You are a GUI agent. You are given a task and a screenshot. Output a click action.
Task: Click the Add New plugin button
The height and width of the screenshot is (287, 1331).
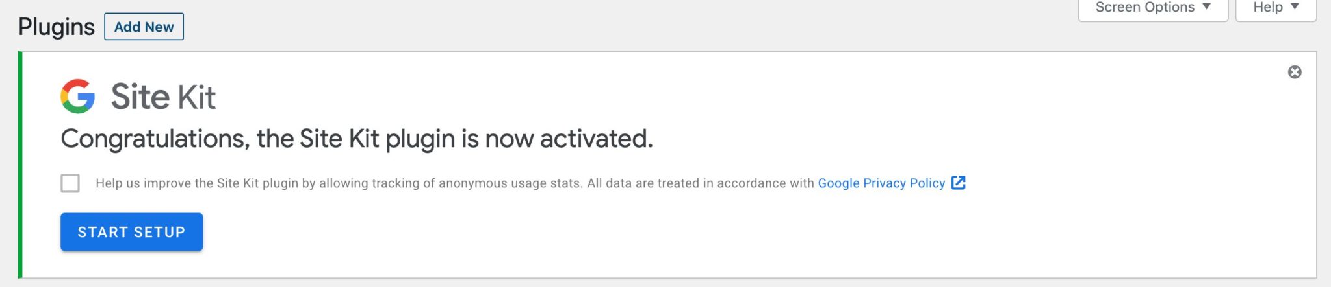[x=144, y=27]
